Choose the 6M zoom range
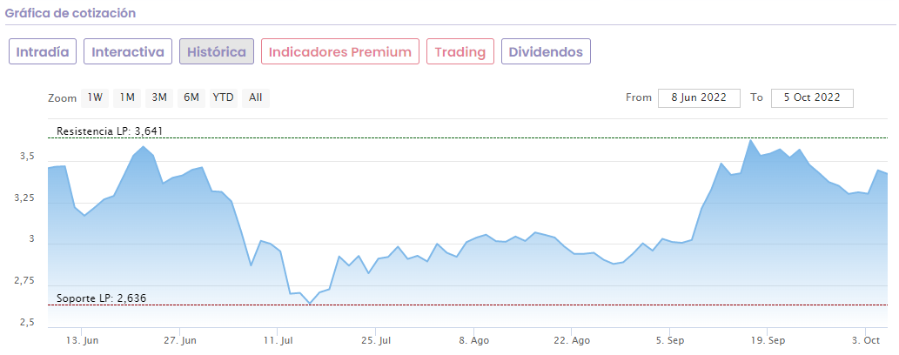899x355 pixels. [x=191, y=97]
